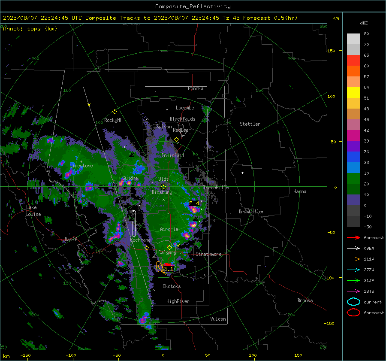386x361 pixels.
Task: Select the red swatch between 65 and 60
Action: point(353,60)
